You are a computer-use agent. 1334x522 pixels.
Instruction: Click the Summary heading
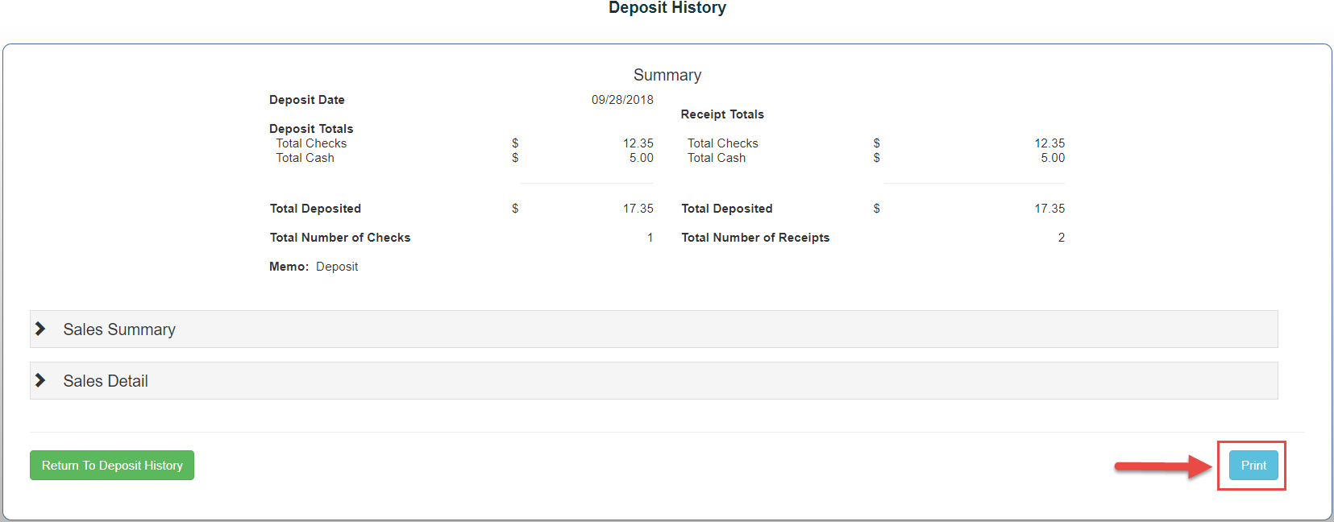click(x=667, y=75)
